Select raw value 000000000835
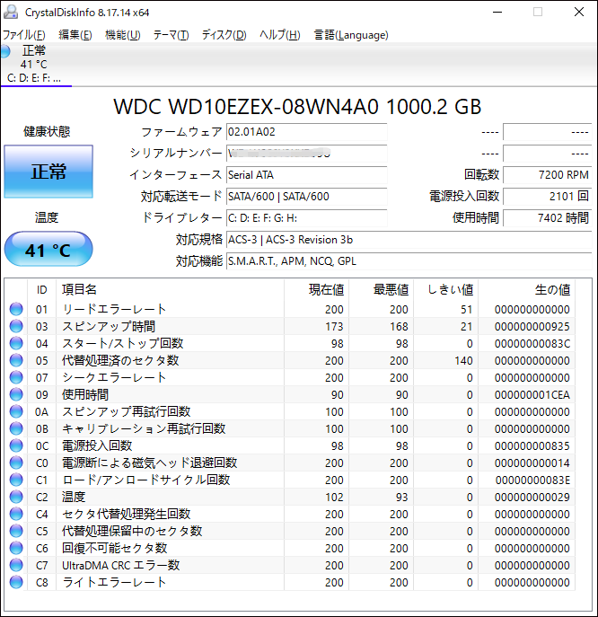Image resolution: width=598 pixels, height=617 pixels. coord(532,445)
